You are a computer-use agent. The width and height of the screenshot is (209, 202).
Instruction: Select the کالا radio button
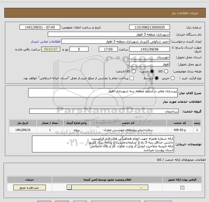click(166, 71)
